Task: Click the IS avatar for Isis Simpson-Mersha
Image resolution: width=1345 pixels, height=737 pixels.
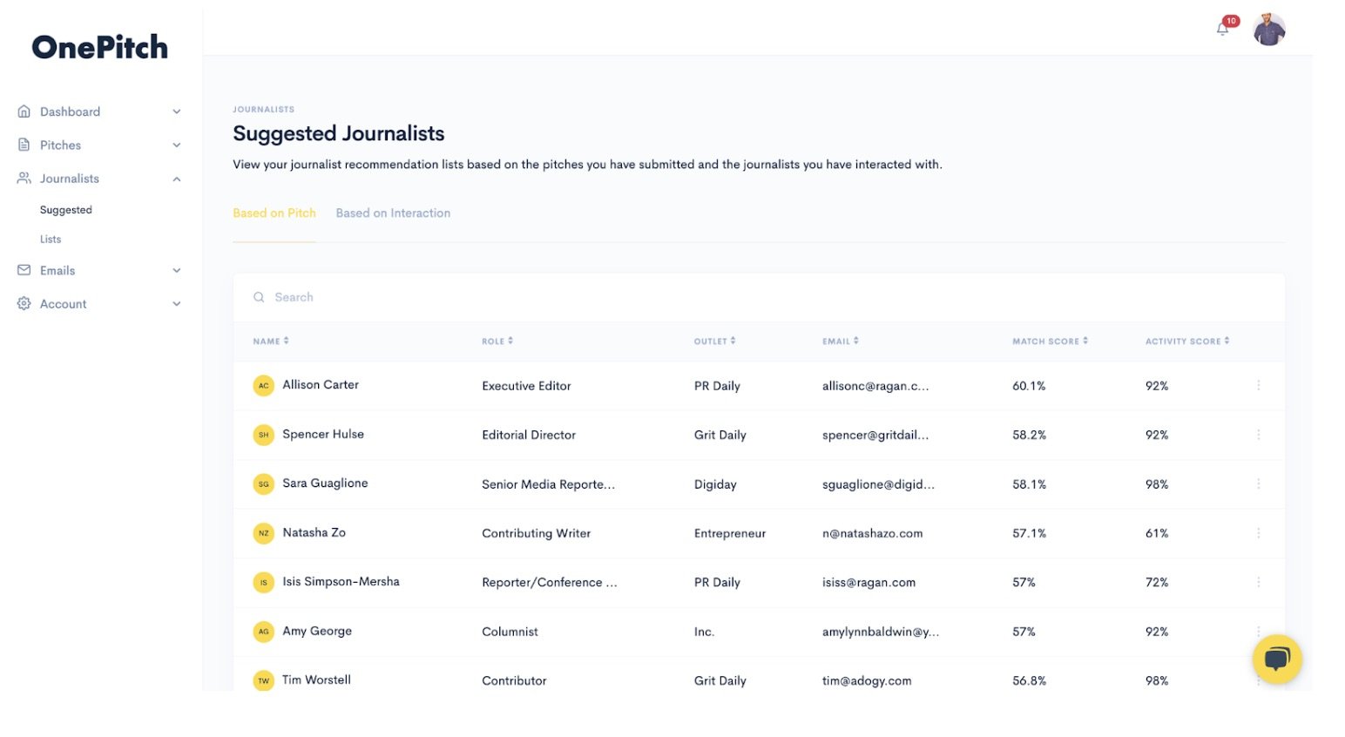Action: (263, 582)
